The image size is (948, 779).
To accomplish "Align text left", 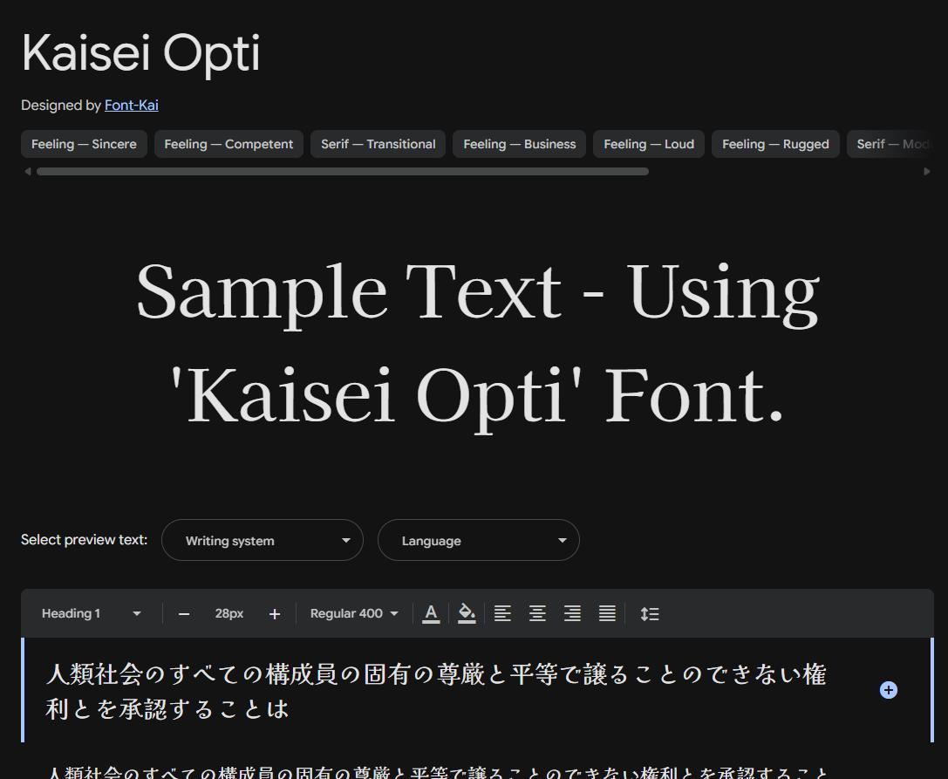I will [x=502, y=614].
